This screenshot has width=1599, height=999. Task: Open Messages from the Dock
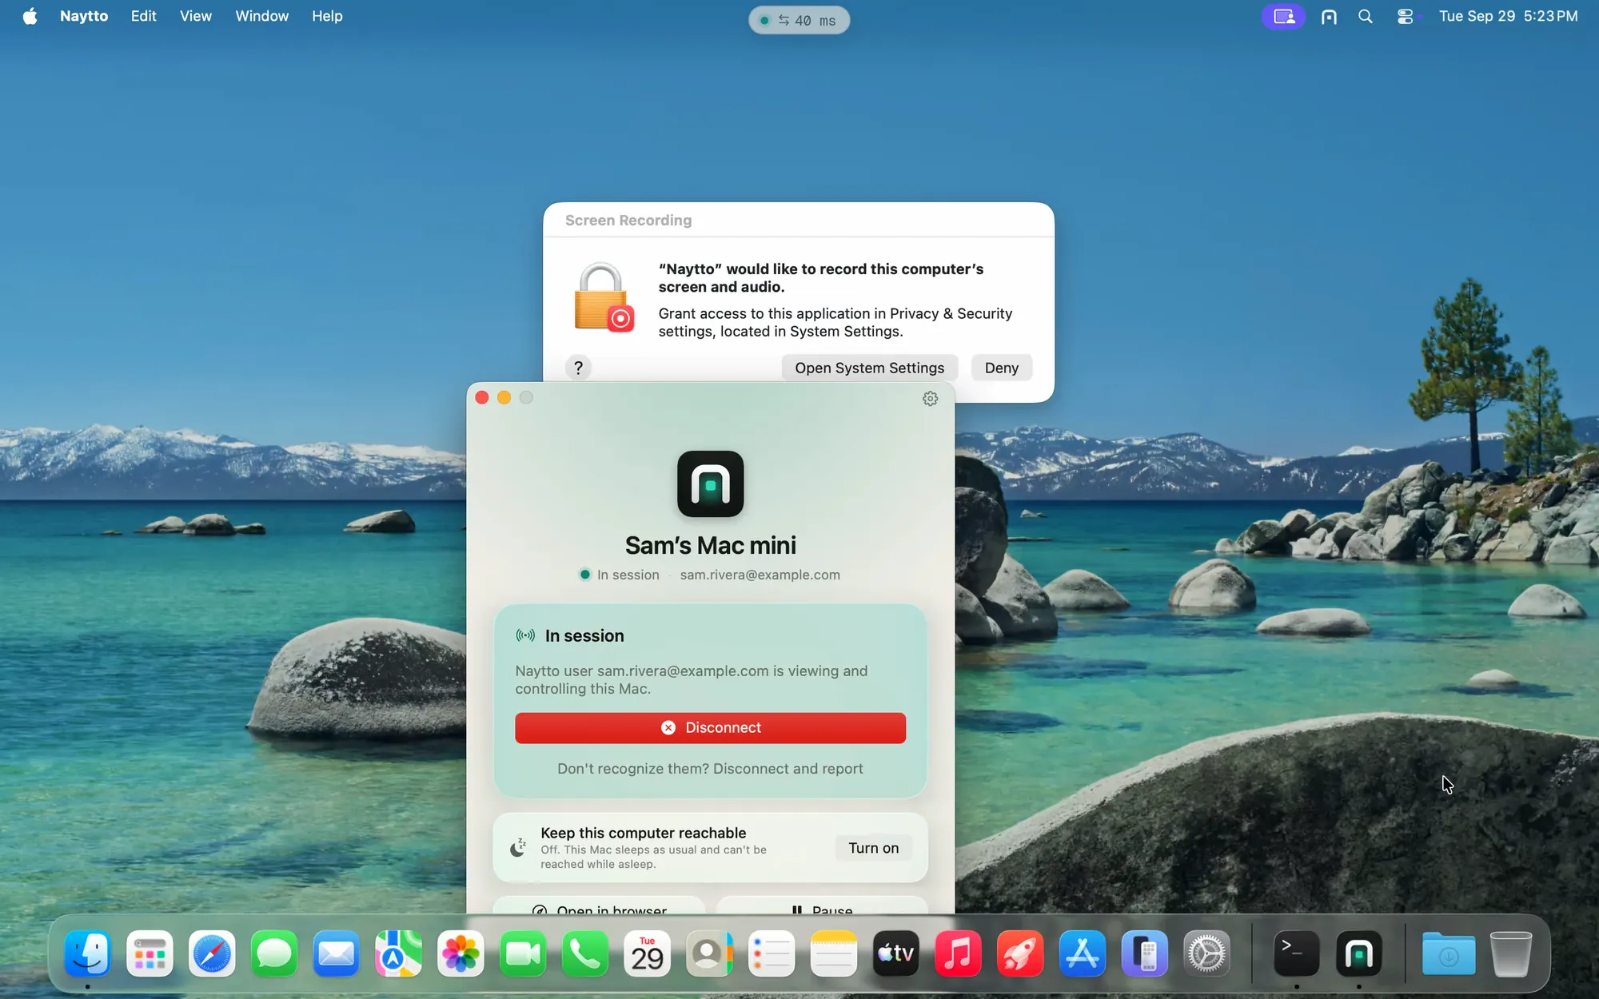pos(274,953)
